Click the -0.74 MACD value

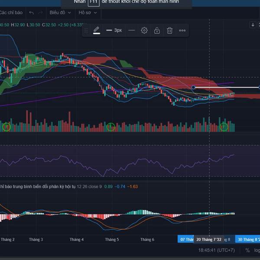click(120, 186)
